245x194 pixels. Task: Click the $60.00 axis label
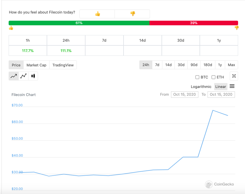point(17,122)
